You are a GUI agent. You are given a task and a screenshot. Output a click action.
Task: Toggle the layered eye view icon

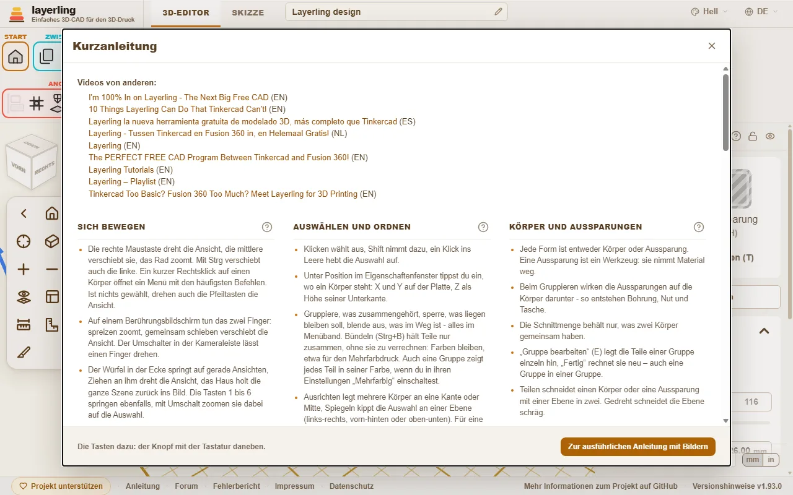click(x=24, y=297)
